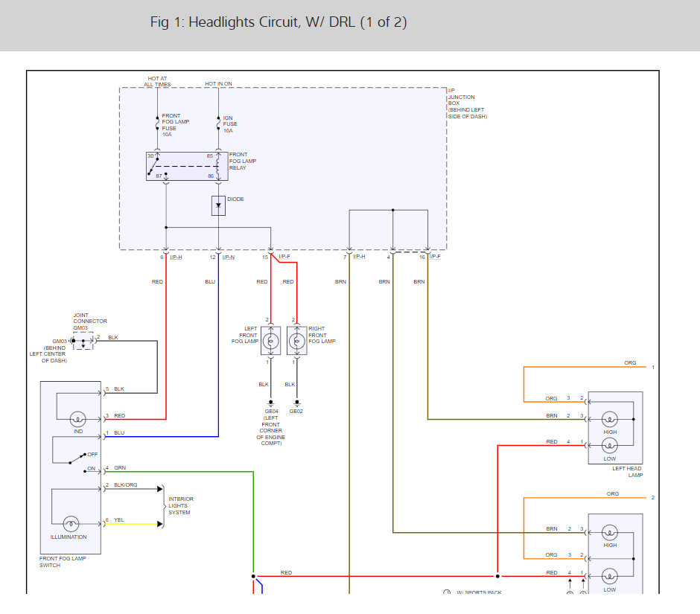Click the figure title Headlights Circuit W/ DRL

[278, 22]
